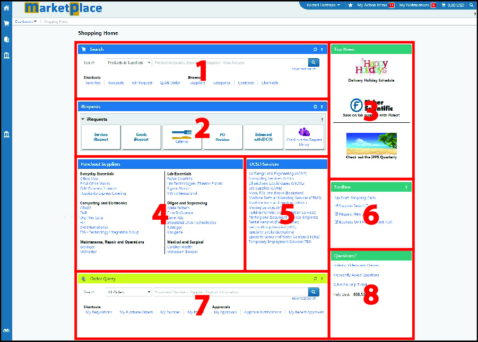Click the star favorites icon in top bar
478x342 pixels.
coord(351,5)
